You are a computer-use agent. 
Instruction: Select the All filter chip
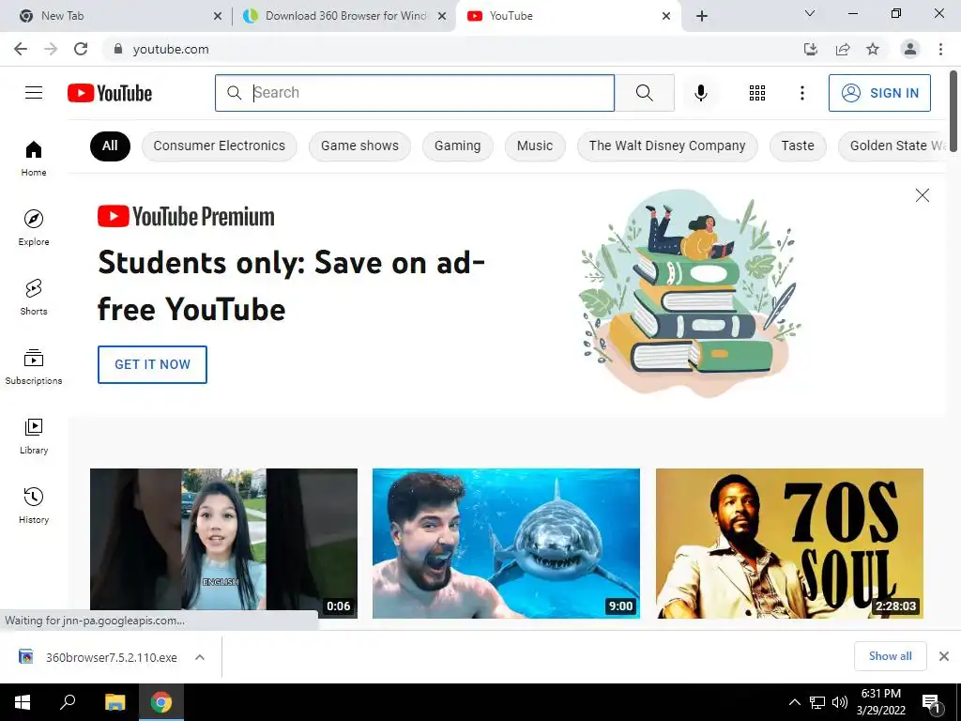[x=110, y=146]
